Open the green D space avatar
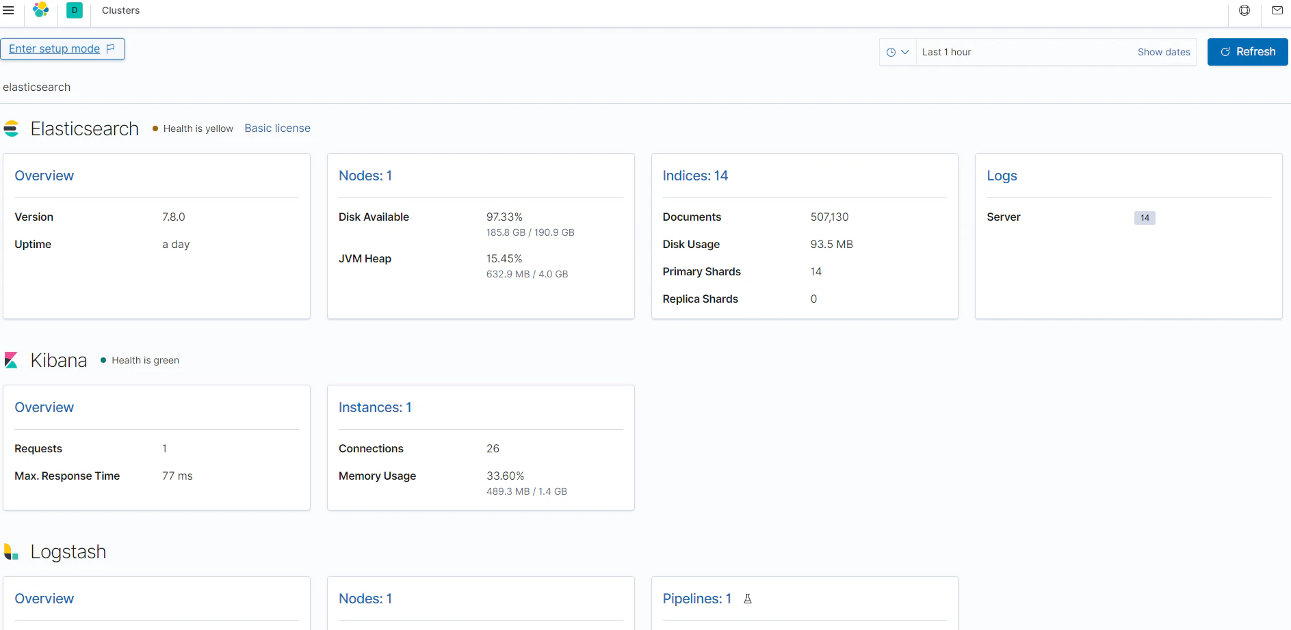Screen dimensions: 1291x630 [75, 10]
